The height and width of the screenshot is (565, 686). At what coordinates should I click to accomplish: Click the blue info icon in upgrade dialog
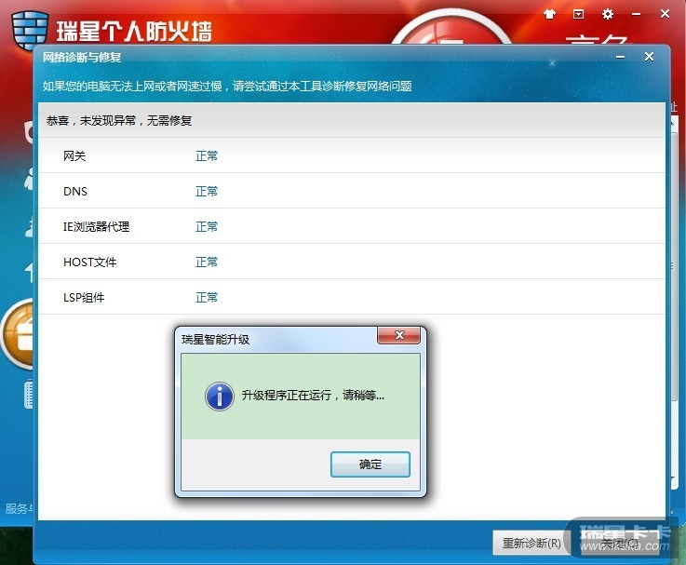[x=219, y=397]
